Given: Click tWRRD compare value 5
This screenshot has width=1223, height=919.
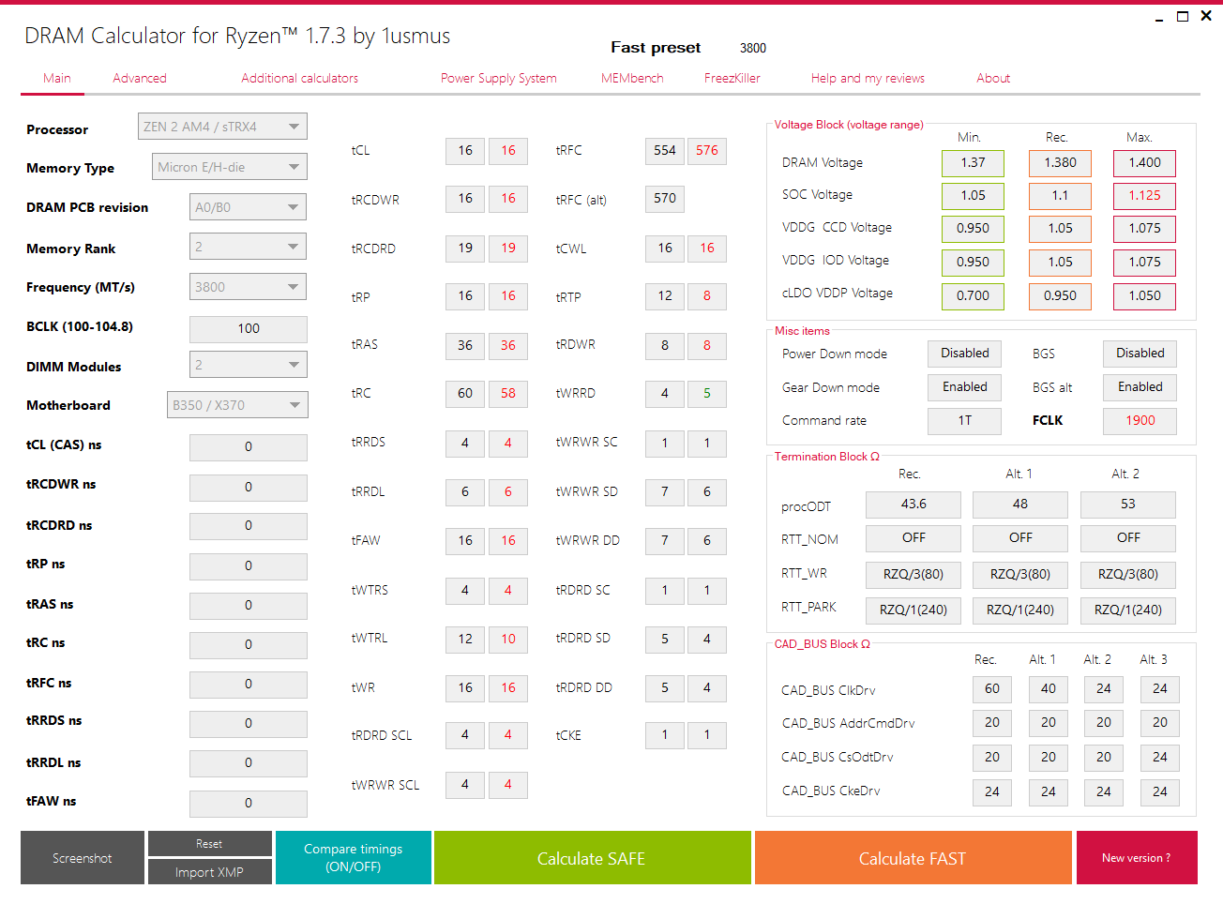Looking at the screenshot, I should [707, 394].
